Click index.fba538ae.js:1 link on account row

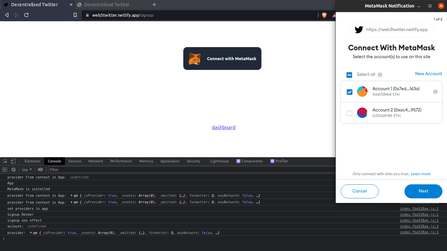(419, 226)
